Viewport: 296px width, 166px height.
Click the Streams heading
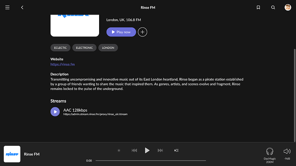(58, 101)
